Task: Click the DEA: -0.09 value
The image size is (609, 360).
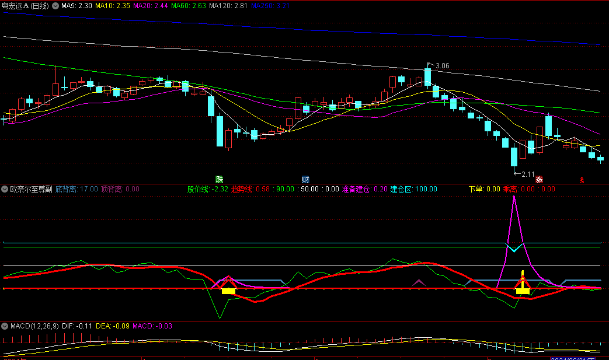Action: pos(113,326)
